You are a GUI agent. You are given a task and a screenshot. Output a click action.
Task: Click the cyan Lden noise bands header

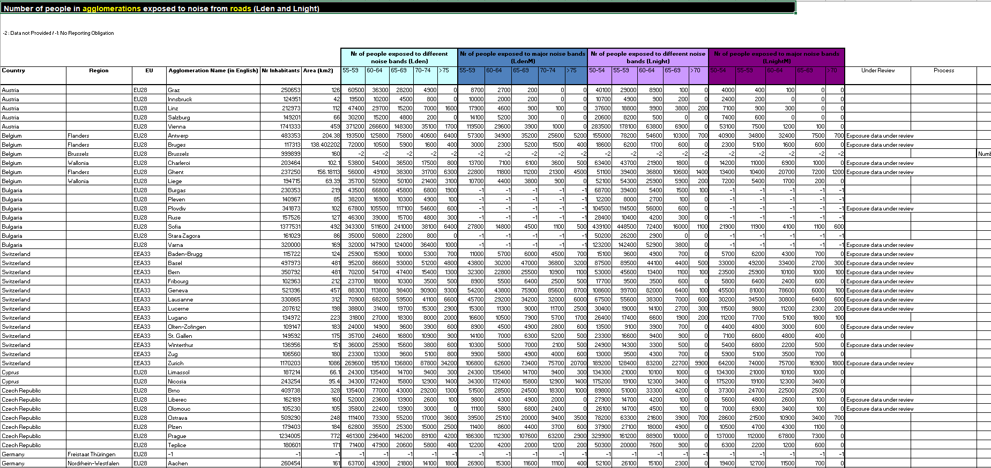click(399, 57)
